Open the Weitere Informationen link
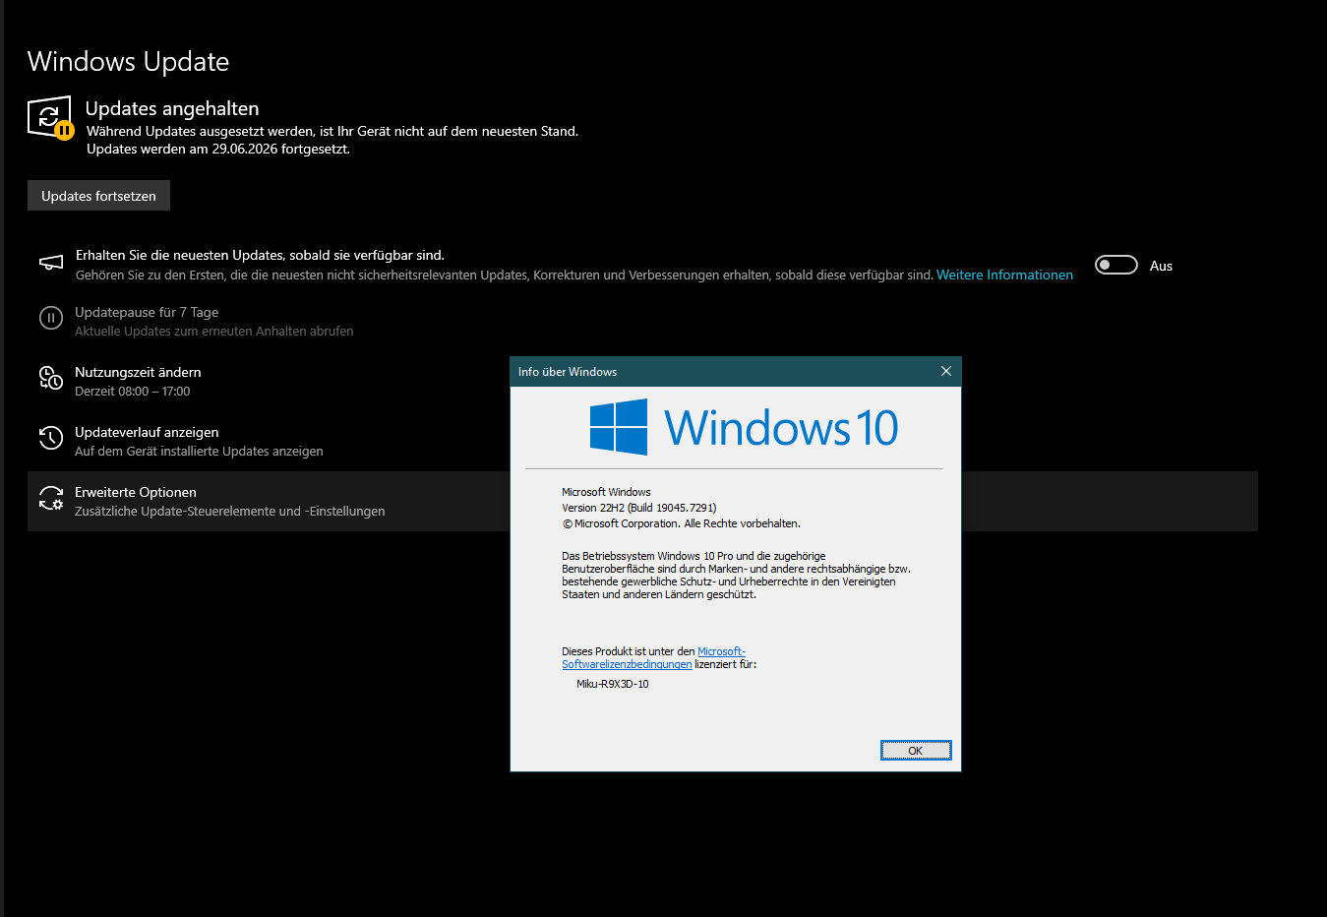1327x917 pixels. (x=1004, y=275)
